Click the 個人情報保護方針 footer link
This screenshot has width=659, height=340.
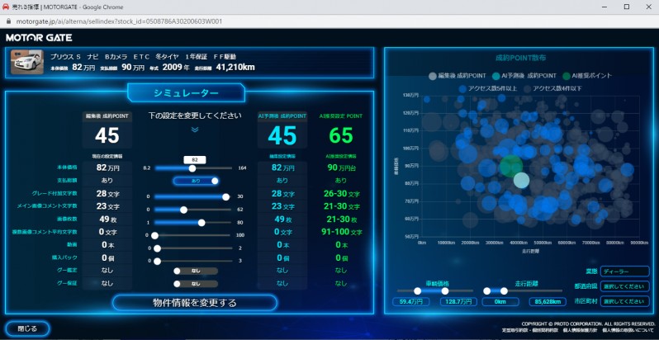click(x=580, y=330)
